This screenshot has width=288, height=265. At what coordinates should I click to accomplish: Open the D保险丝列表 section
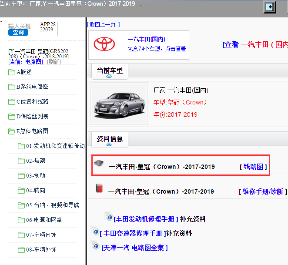32,116
